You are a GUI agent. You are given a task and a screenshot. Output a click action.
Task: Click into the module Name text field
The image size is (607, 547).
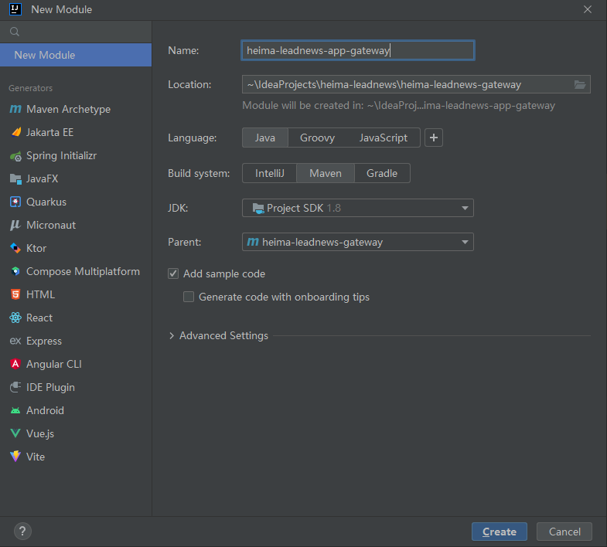(x=357, y=50)
